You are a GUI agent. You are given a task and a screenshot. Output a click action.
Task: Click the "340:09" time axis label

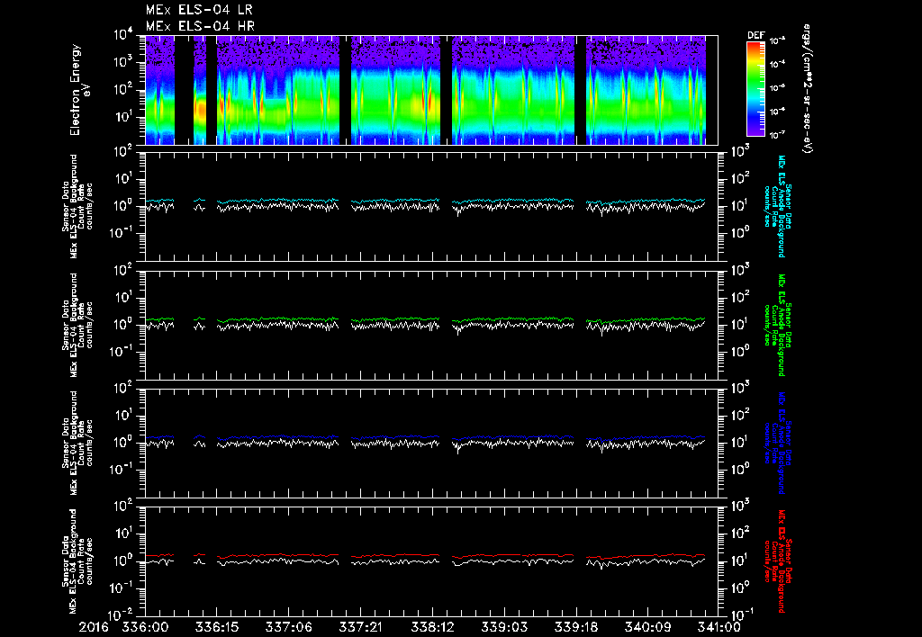tap(647, 627)
